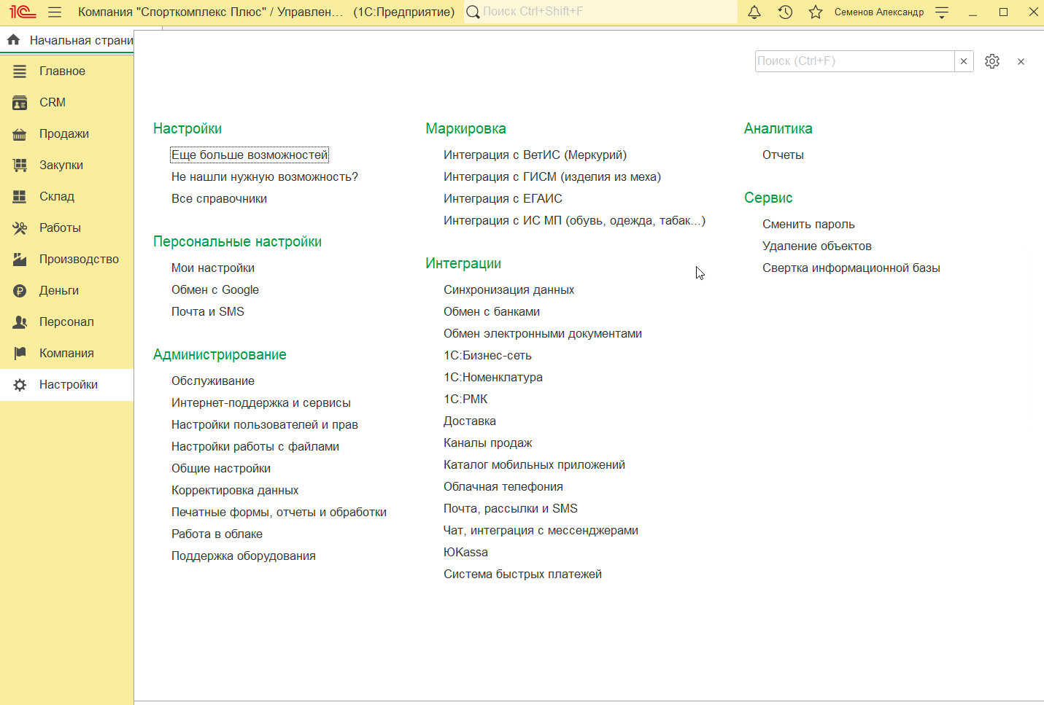Clear the panel search field

point(964,61)
